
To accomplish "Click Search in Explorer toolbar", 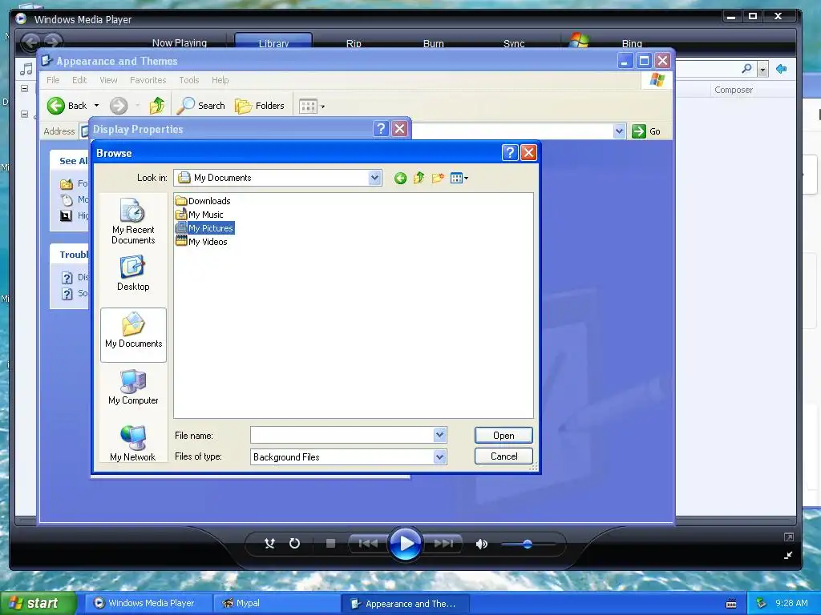I will pos(201,106).
